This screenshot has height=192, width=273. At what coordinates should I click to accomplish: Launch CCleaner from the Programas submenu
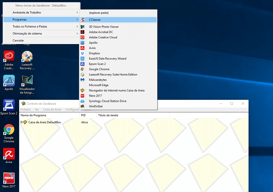[118, 20]
